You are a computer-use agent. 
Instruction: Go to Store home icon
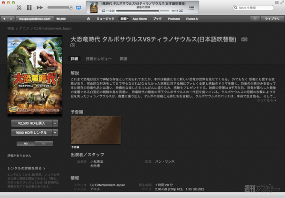88,19
